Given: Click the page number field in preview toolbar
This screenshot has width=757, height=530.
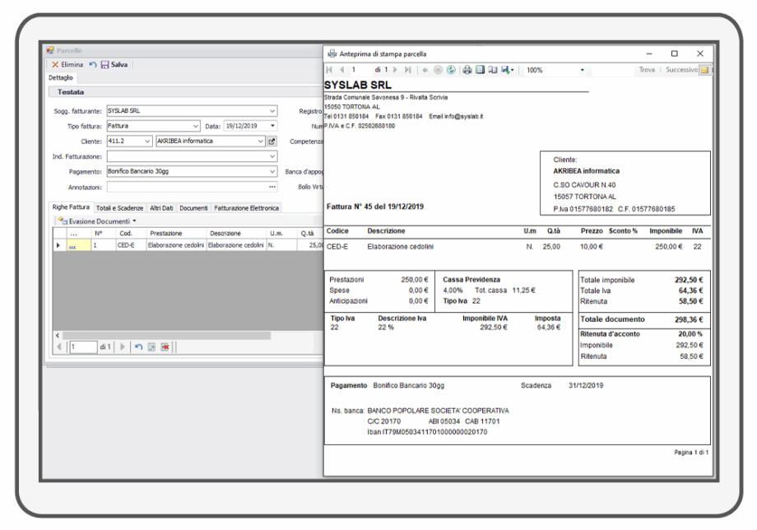Looking at the screenshot, I should click(360, 70).
